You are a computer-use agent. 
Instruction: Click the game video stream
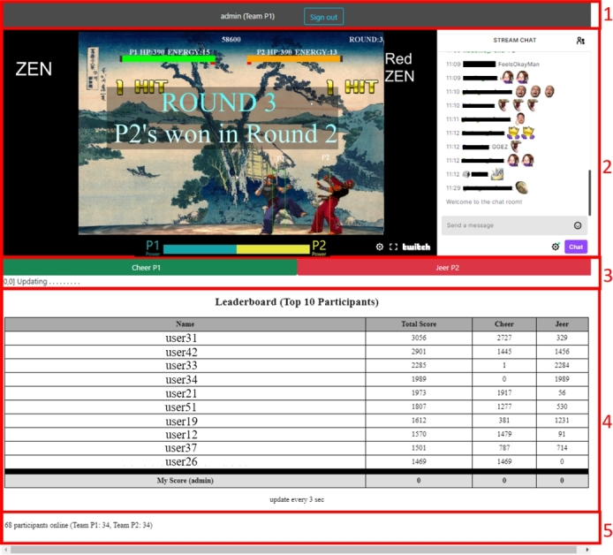click(231, 133)
